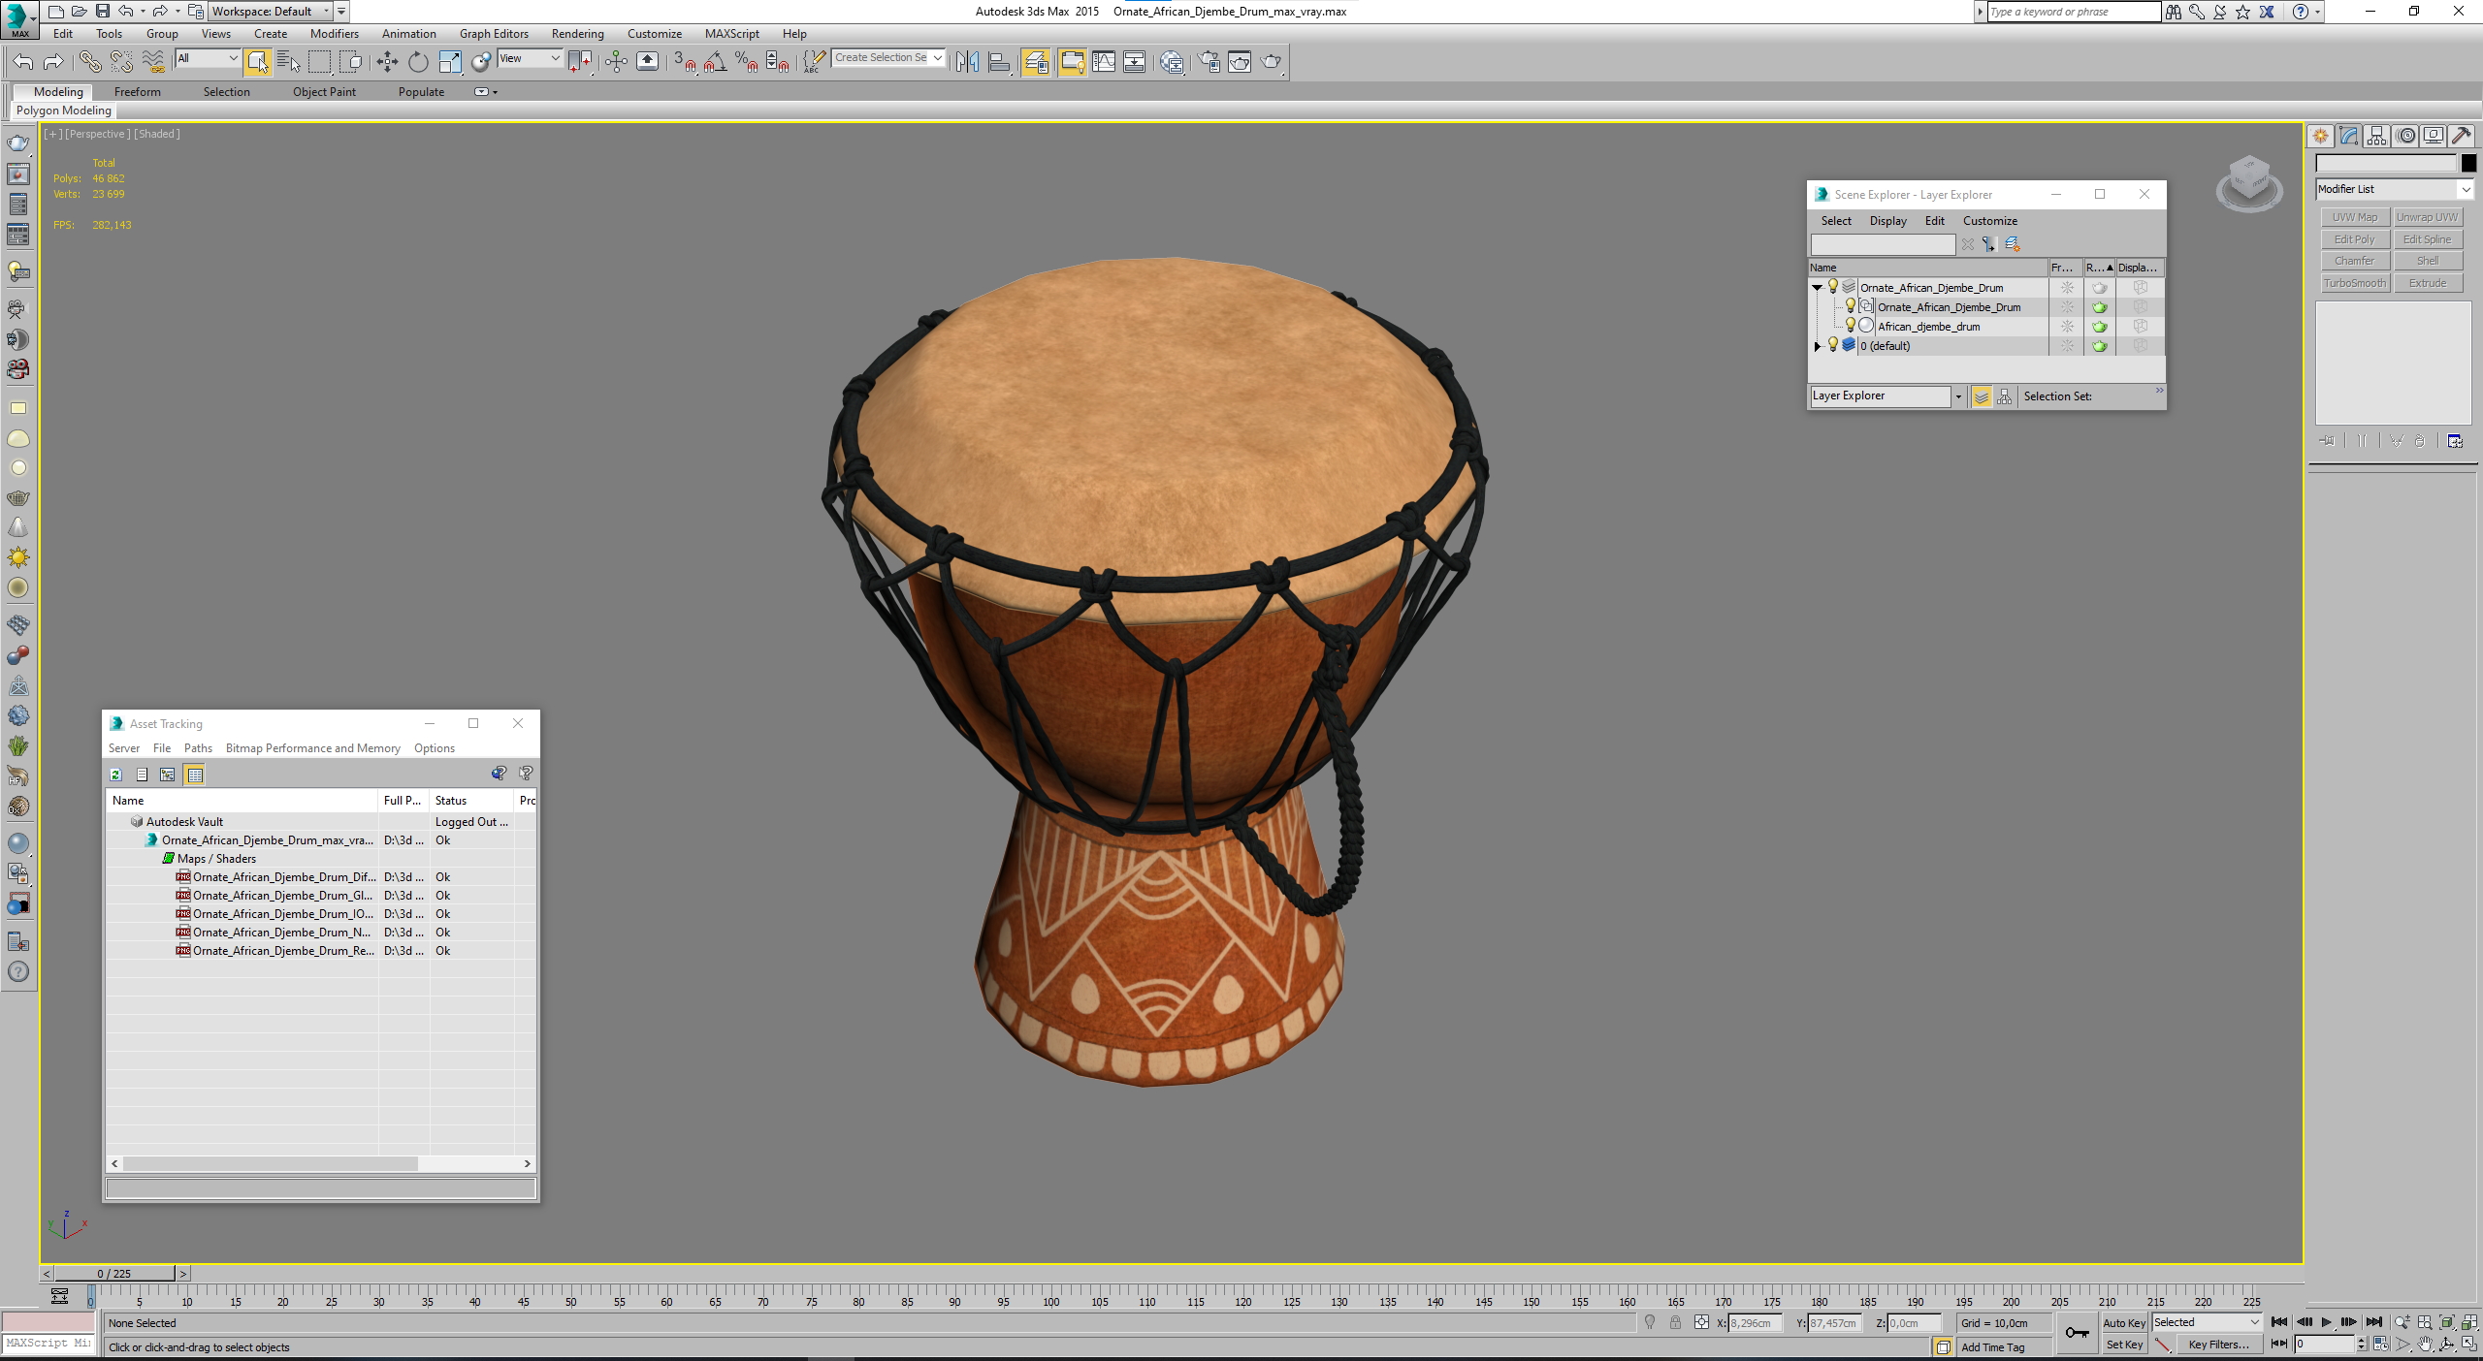Open the Modifier List dropdown

[x=2395, y=189]
